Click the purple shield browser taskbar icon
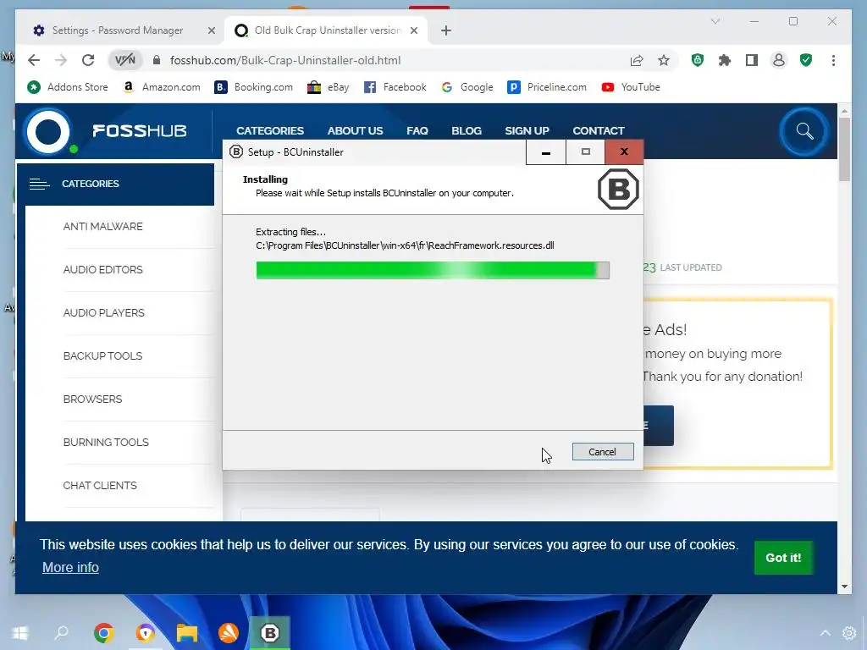867x650 pixels. tap(146, 633)
